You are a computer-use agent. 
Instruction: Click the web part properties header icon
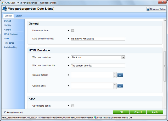pos(4,9)
